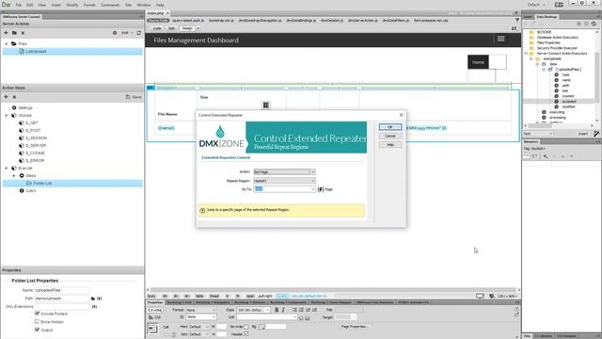Screen dimensions: 602x339
Task: Toggle the No wrap checkbox
Action: tap(246, 327)
